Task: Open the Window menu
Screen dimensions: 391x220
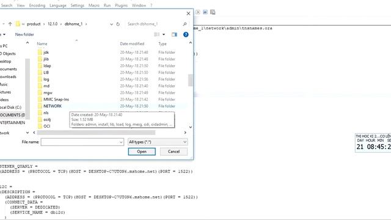Action: coord(139,5)
